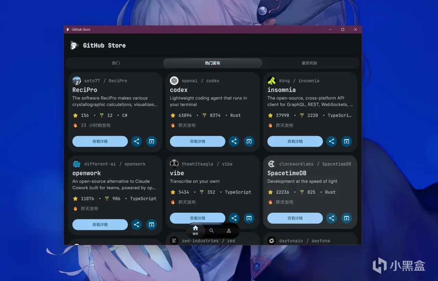Click "Development at the speed of light" description
The height and width of the screenshot is (281, 438).
point(302,181)
